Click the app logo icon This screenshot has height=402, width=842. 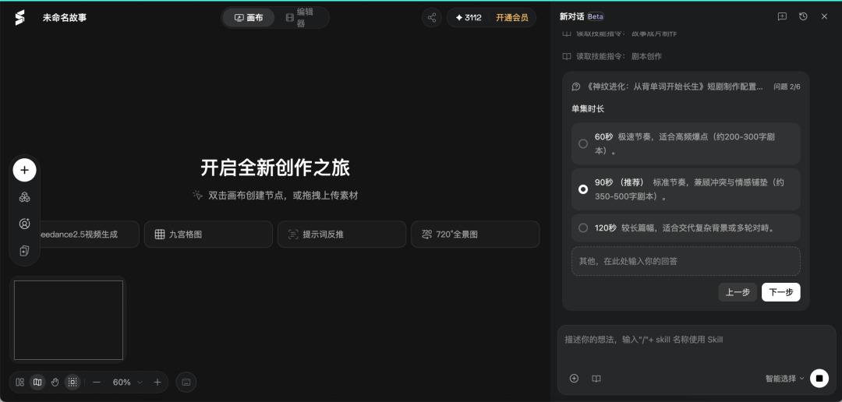[19, 18]
